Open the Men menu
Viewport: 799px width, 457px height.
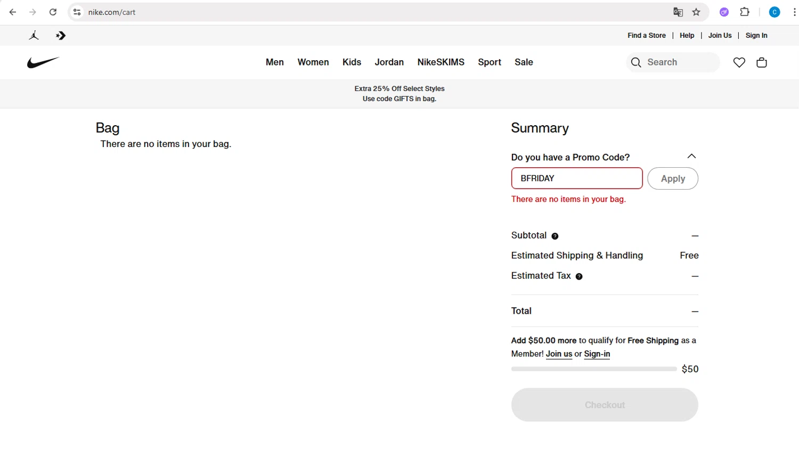point(275,62)
